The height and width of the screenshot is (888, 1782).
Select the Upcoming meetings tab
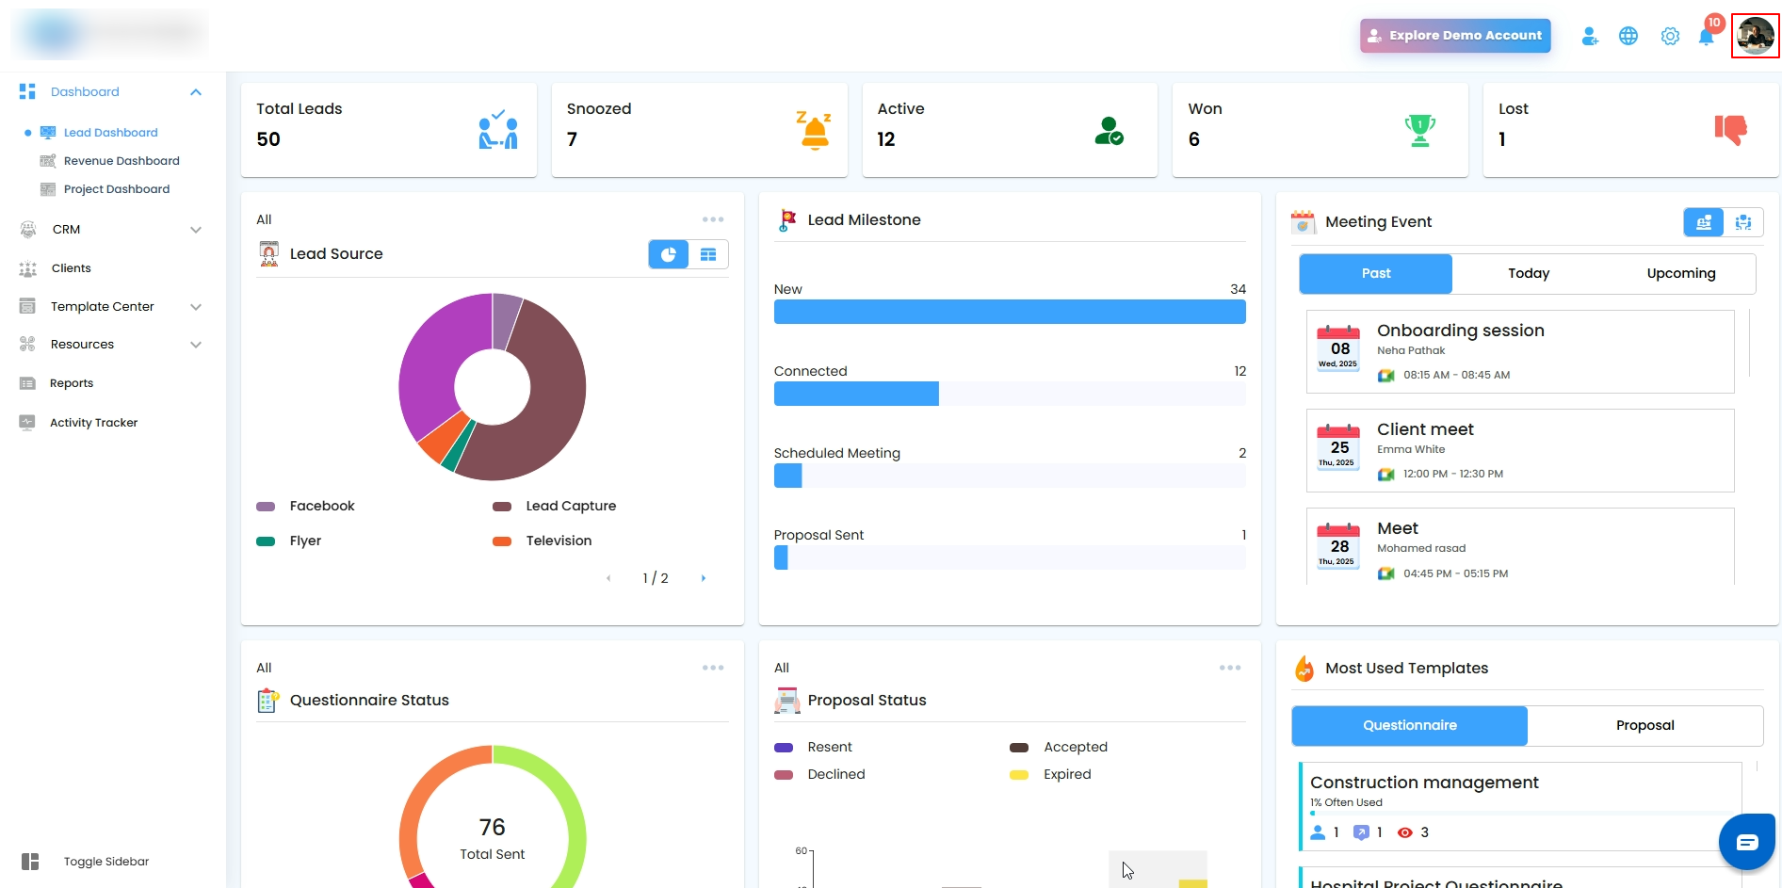point(1680,273)
